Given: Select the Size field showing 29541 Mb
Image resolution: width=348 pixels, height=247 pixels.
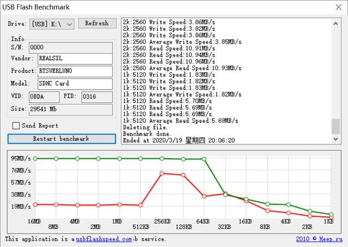Looking at the screenshot, I should click(70, 109).
